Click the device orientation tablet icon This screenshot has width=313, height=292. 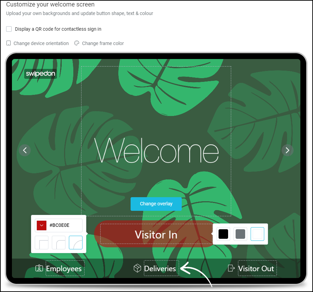pos(9,43)
